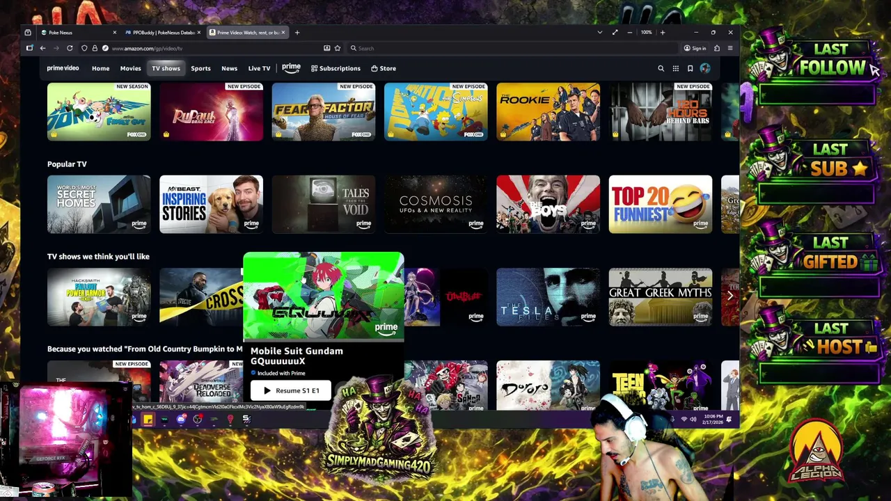Click the Resume S1 E1 button
The height and width of the screenshot is (501, 891).
pyautogui.click(x=290, y=390)
